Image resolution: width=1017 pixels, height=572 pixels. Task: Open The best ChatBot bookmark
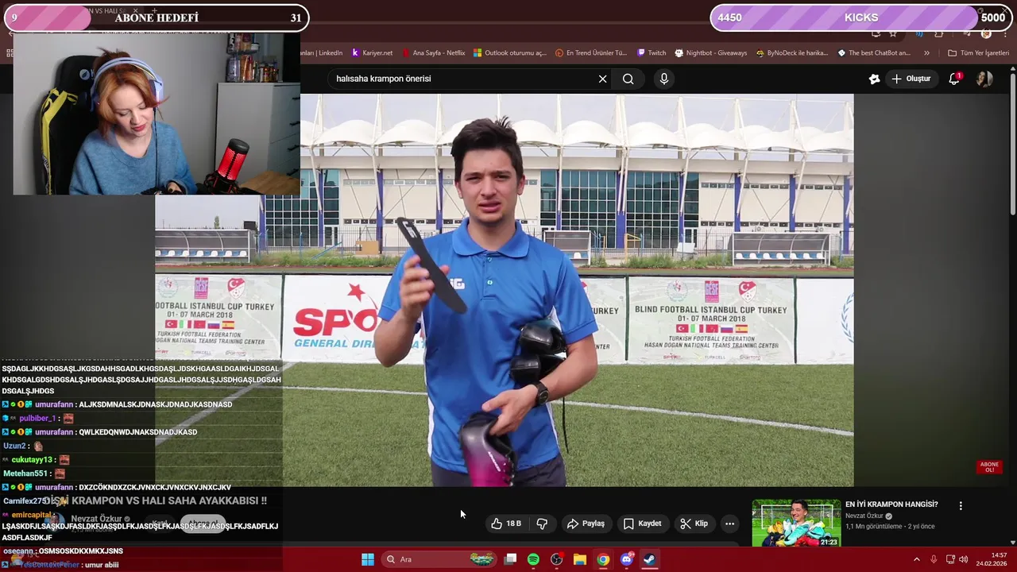point(874,53)
